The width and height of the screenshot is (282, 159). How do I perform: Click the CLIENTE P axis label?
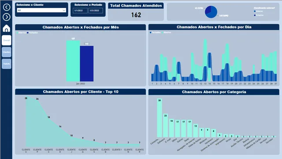[x=37, y=151]
